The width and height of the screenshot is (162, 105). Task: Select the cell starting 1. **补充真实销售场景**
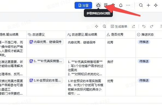tap(86, 67)
